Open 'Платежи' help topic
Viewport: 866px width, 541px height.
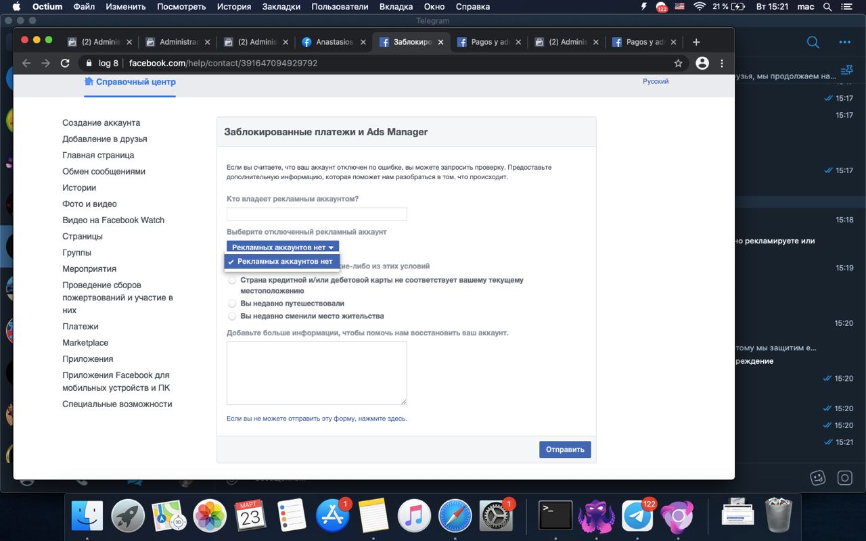[x=81, y=327]
